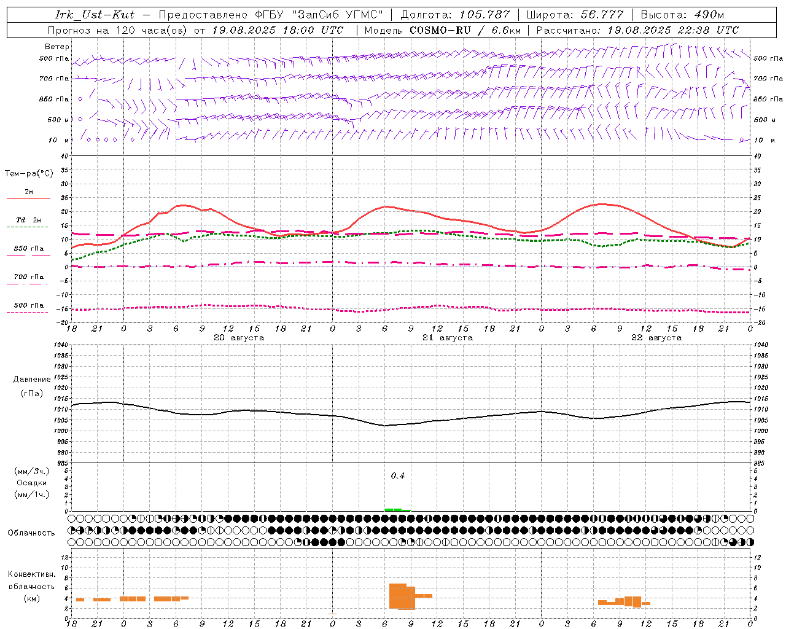Click the (мм/1ч.) precipitation unit label
This screenshot has height=629, width=786.
pyautogui.click(x=32, y=494)
